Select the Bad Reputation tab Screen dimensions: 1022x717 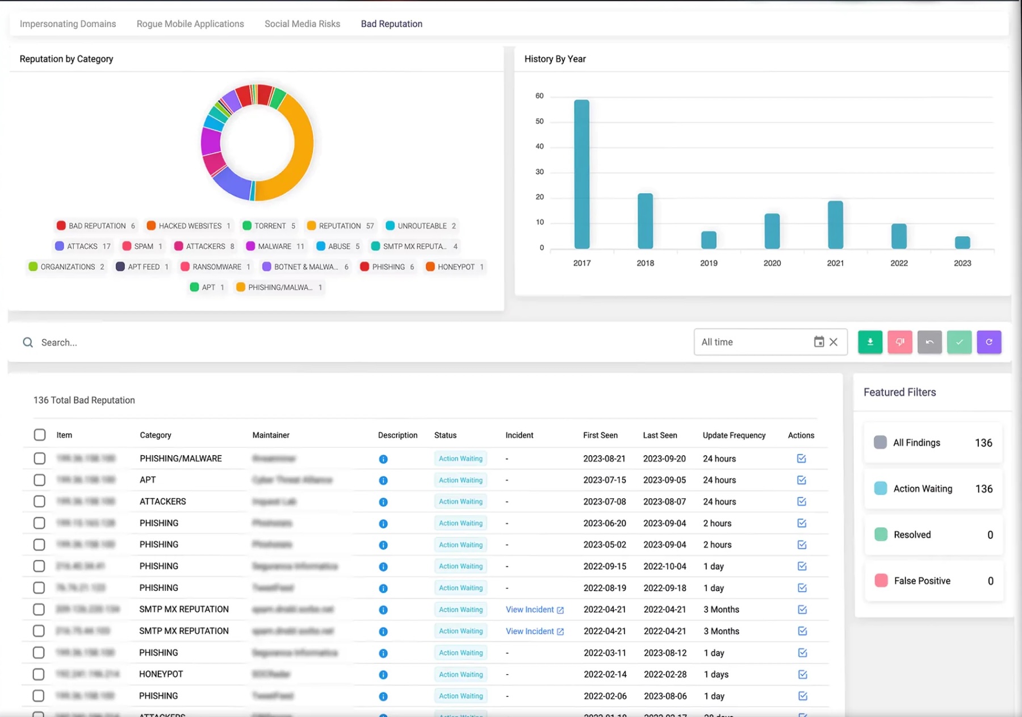pyautogui.click(x=392, y=24)
